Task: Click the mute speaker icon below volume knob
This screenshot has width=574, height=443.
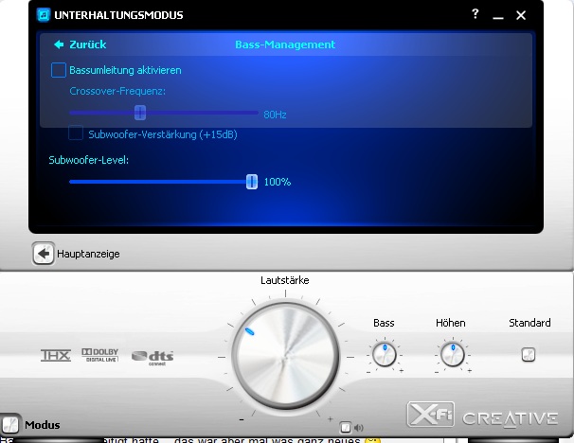Action: [x=359, y=427]
